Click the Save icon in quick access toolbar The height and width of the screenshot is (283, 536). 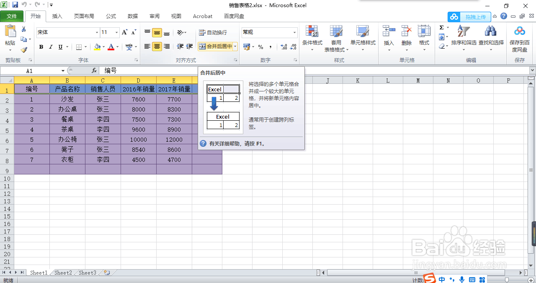15,5
